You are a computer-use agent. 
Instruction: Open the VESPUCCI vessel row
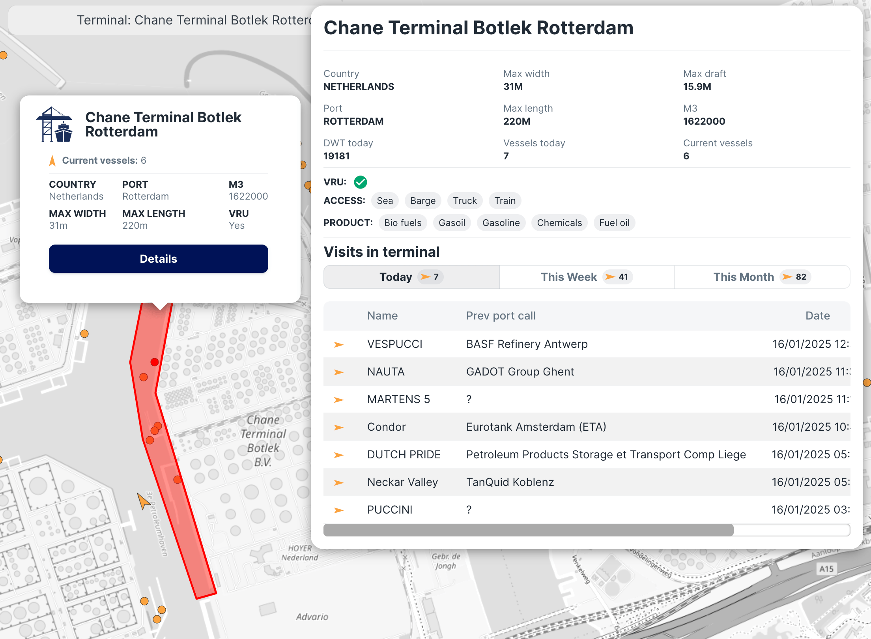click(x=587, y=344)
